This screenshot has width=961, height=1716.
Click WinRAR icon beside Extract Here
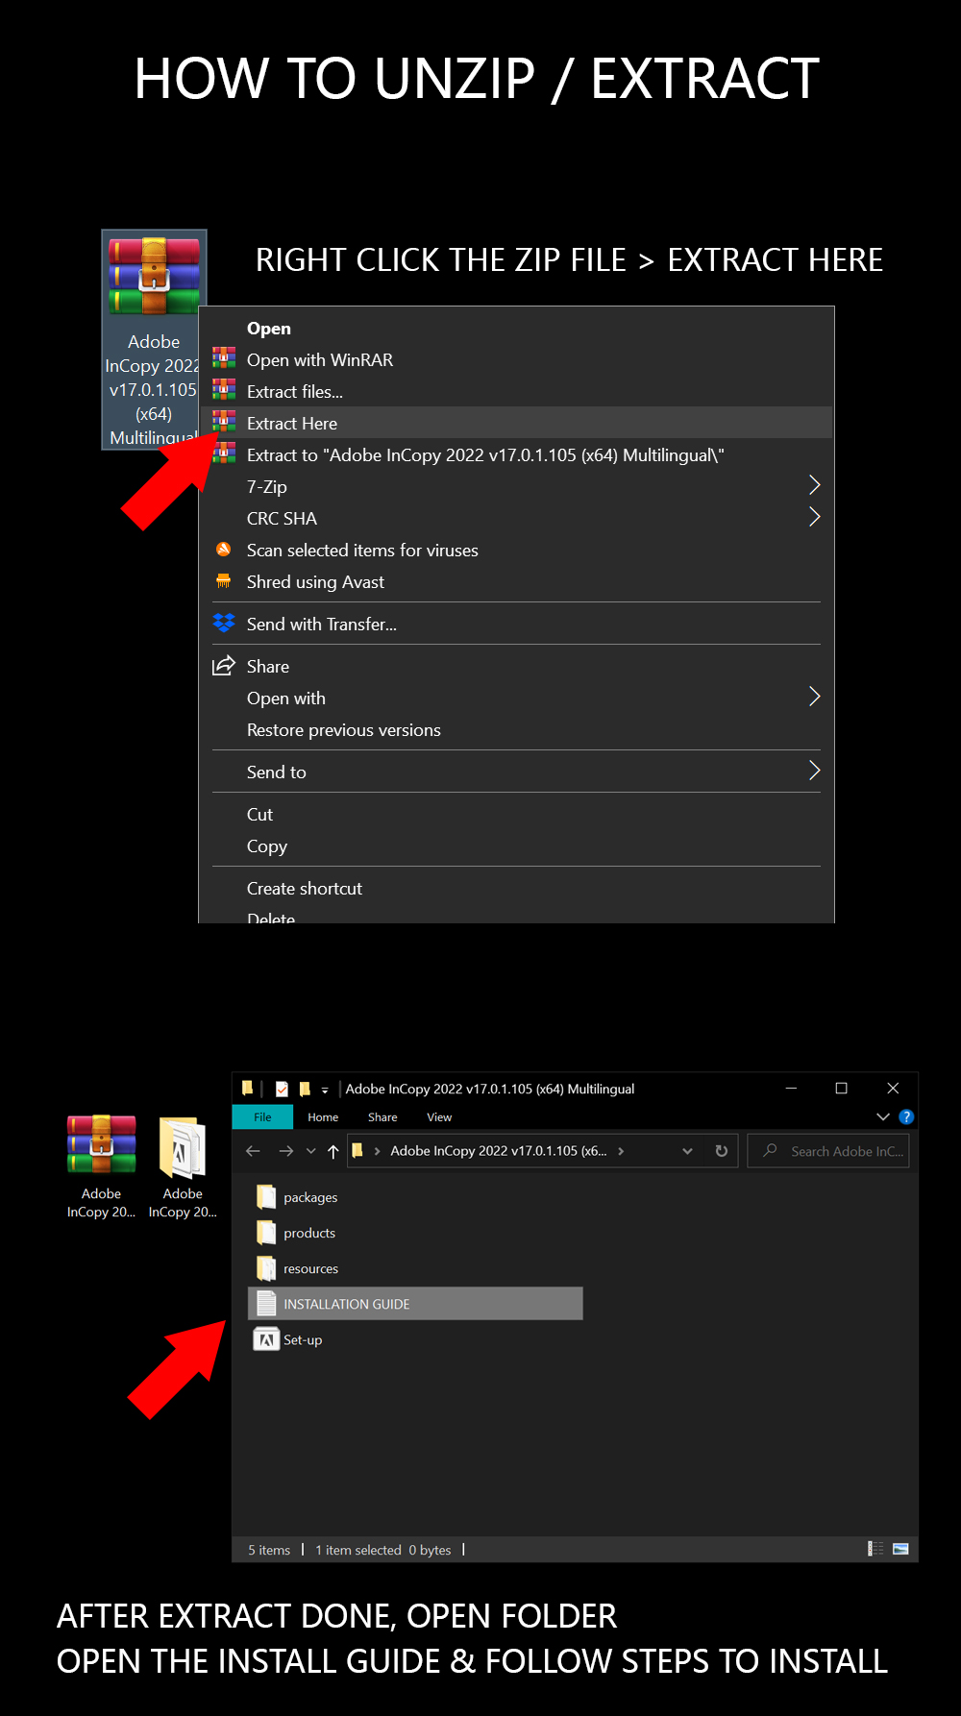click(x=224, y=422)
